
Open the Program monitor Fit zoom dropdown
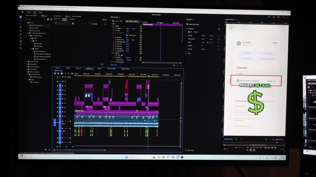click(238, 139)
